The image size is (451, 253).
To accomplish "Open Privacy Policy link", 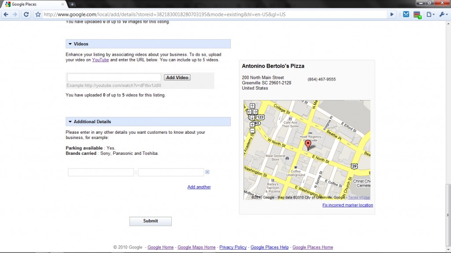I will click(x=233, y=247).
